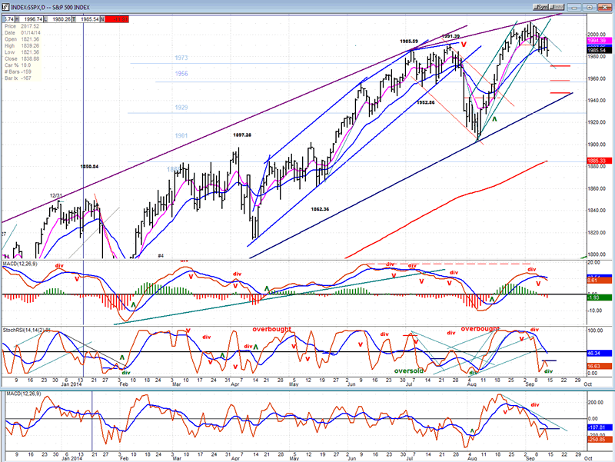Close the S&P 500 INDEX chart window
Screen dimensions: 615x462
pyautogui.click(x=604, y=7)
